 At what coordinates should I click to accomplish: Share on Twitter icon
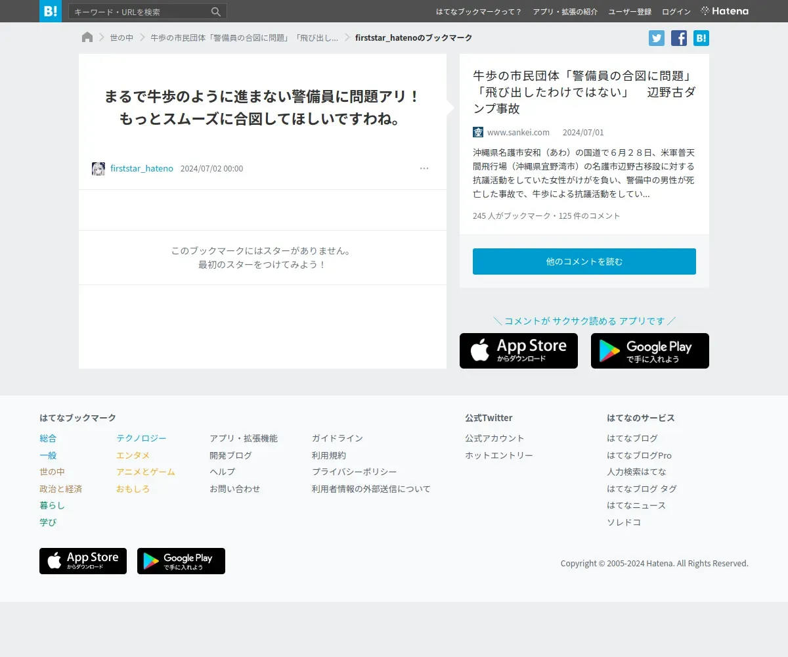click(x=657, y=38)
